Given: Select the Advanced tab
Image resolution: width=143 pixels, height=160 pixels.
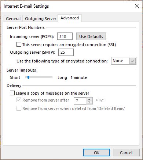Looking at the screenshot, I should coord(70,18).
